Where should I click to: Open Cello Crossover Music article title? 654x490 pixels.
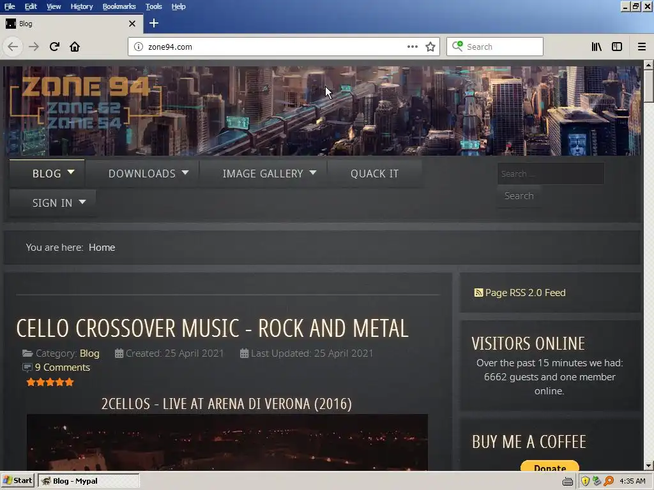point(212,329)
